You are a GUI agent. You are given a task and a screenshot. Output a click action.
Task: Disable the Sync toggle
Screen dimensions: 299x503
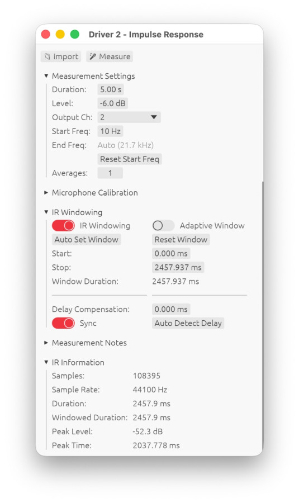click(x=63, y=323)
